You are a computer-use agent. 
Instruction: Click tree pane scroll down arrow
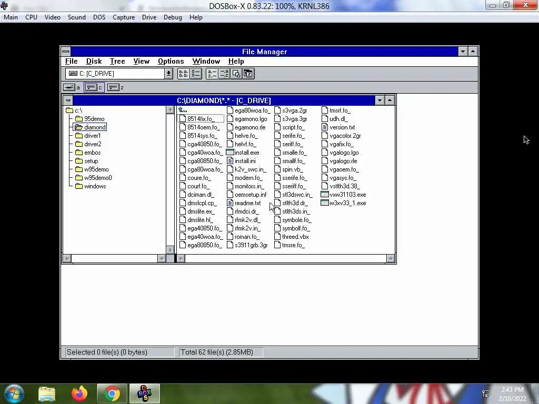coord(170,250)
